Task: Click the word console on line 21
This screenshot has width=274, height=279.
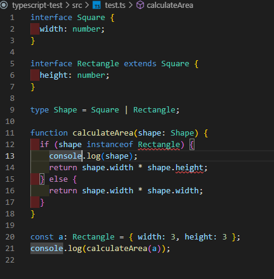Action: 47,249
